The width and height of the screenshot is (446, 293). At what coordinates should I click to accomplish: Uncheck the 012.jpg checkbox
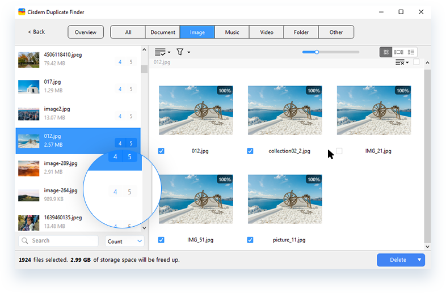[x=162, y=151]
